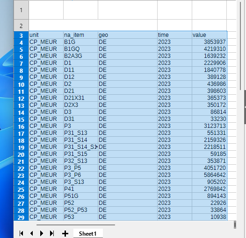Select value cell 5864642
Image resolution: width=246 pixels, height=238 pixels.
pyautogui.click(x=210, y=175)
